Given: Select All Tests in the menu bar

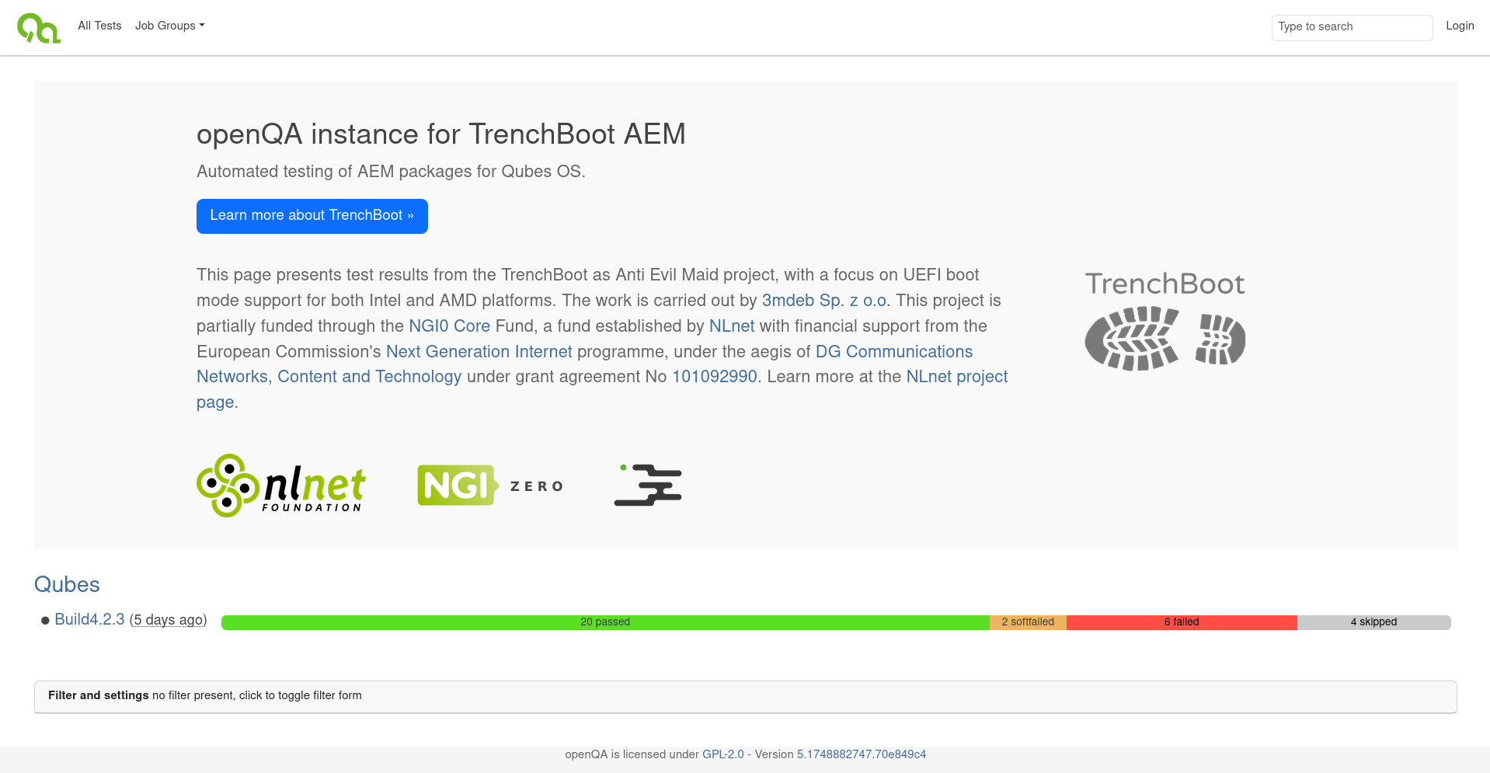Looking at the screenshot, I should [x=99, y=26].
